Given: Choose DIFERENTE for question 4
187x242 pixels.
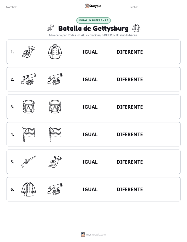Looking at the screenshot, I should [130, 134].
